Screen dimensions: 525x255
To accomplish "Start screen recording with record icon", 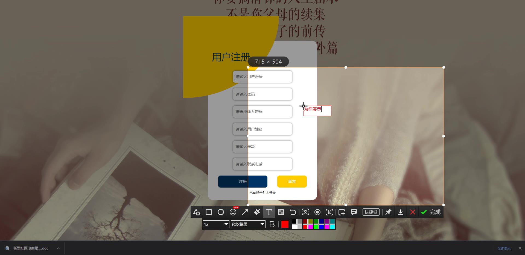I will point(317,212).
